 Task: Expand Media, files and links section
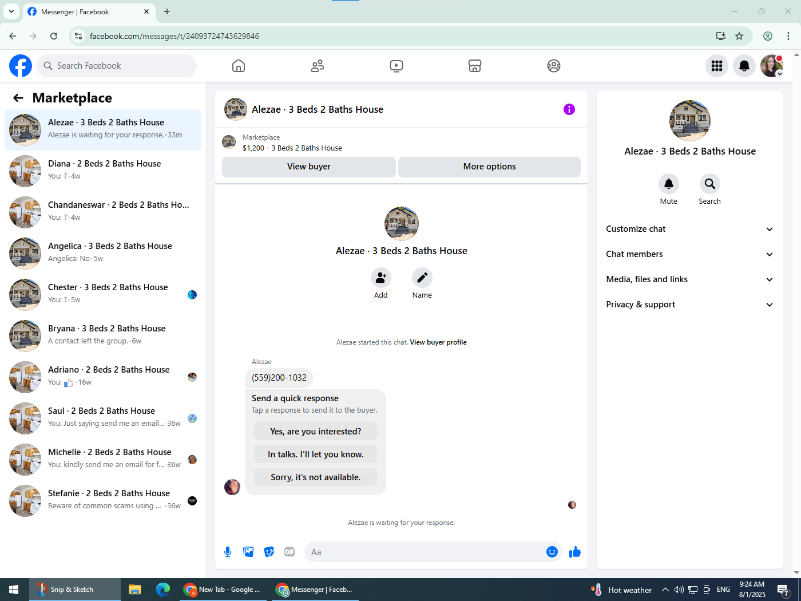[x=689, y=279]
